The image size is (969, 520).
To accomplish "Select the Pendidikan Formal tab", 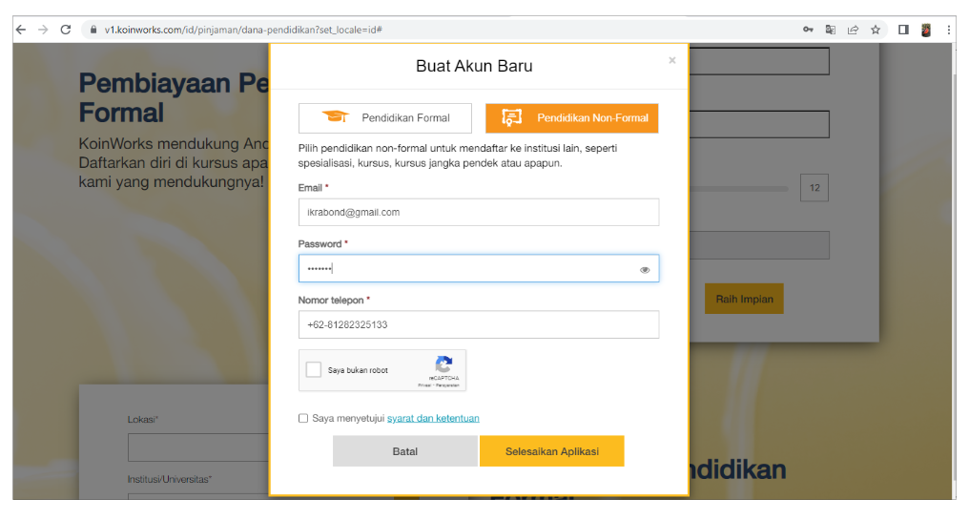I will [385, 118].
